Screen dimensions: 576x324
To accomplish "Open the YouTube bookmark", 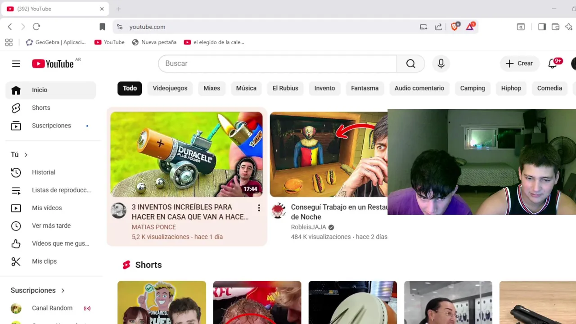I will (x=109, y=42).
